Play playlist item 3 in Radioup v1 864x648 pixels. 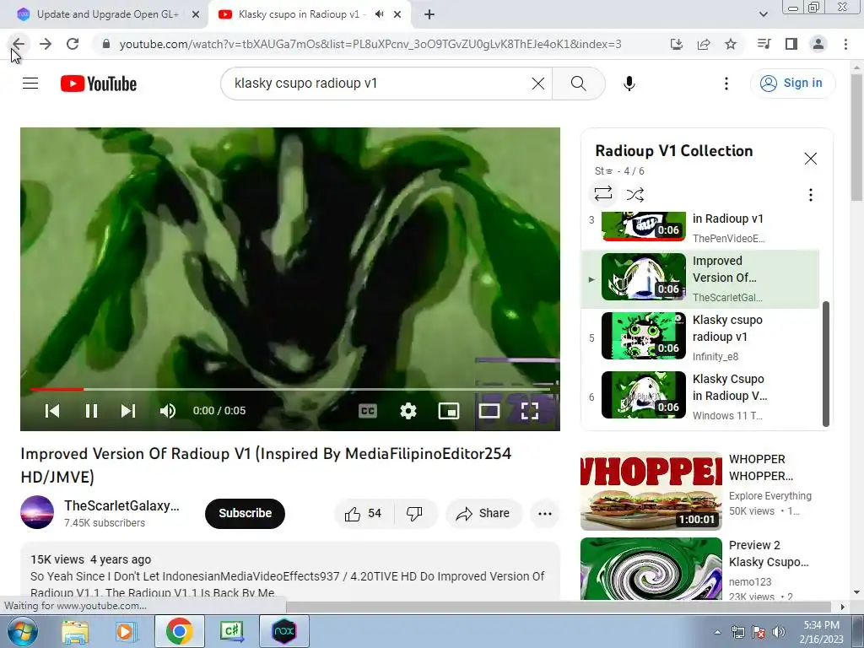[700, 227]
